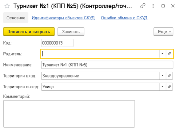Click in the Наименование text field
Image resolution: width=179 pixels, height=131 pixels.
pos(107,65)
